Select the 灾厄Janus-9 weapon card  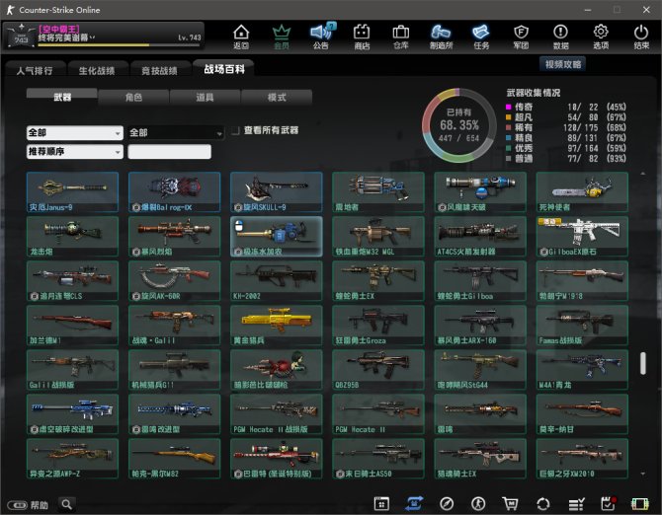(x=72, y=191)
